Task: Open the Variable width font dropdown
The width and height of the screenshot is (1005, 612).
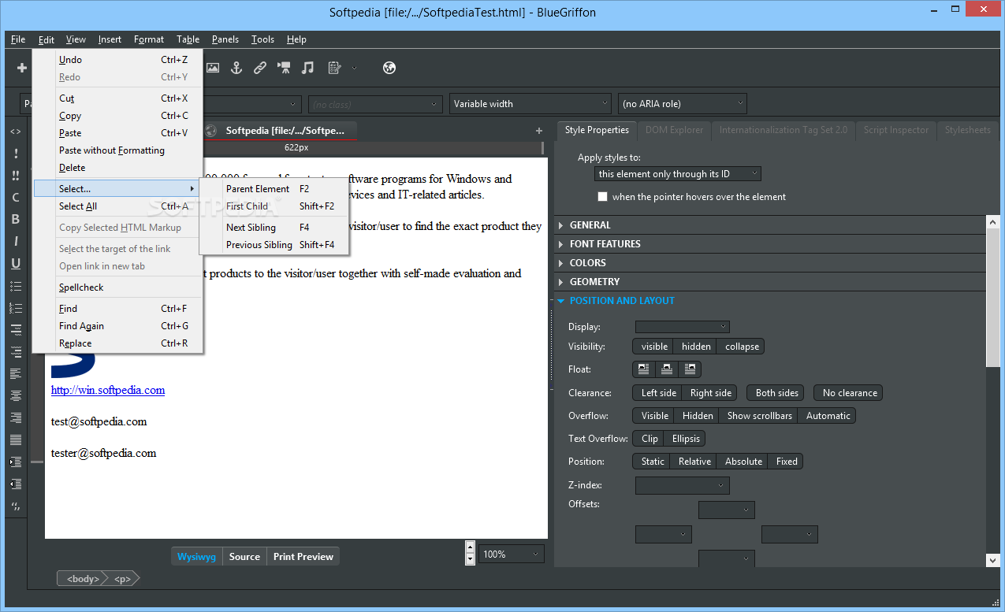Action: [x=530, y=104]
